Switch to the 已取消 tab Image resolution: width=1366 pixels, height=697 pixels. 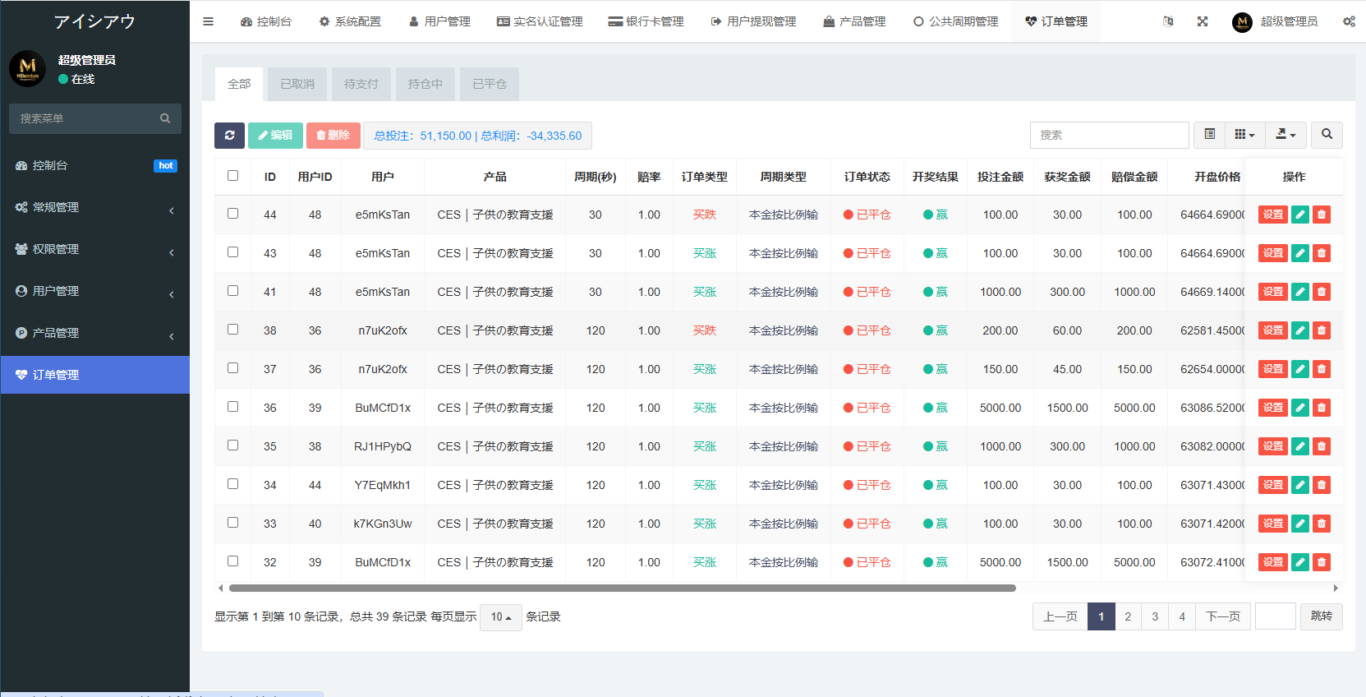click(297, 84)
